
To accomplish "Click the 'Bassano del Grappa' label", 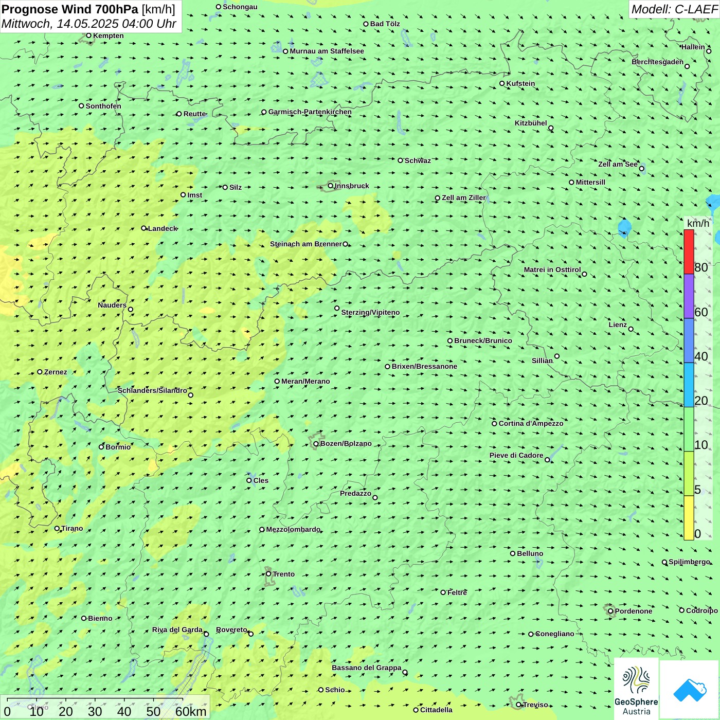I will pyautogui.click(x=367, y=668).
